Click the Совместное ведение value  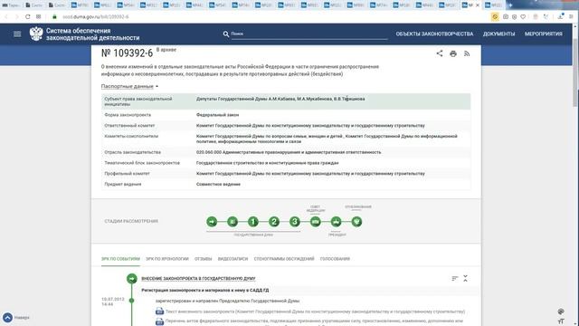pos(218,184)
